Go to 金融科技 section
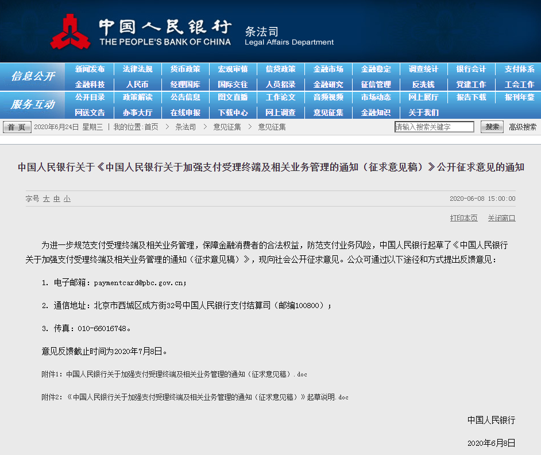This screenshot has height=455, width=541. click(90, 84)
